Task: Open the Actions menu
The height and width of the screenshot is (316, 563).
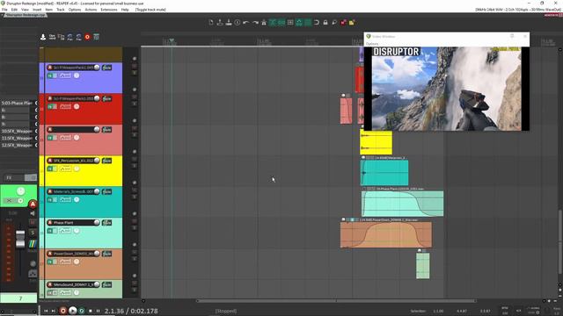Action: [x=91, y=10]
